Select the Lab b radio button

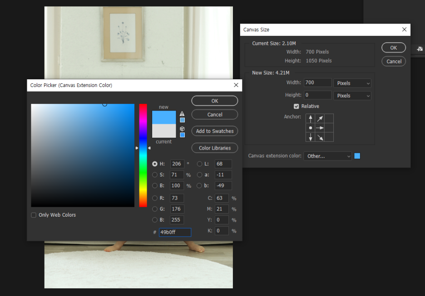199,185
